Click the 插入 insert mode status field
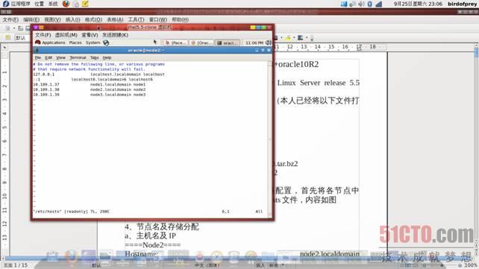Image resolution: width=479 pixels, height=269 pixels. 260,265
